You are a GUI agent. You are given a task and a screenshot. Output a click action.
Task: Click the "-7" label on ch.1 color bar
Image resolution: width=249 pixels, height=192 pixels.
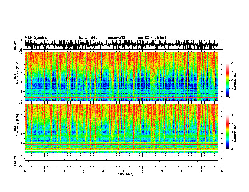coord(232,97)
